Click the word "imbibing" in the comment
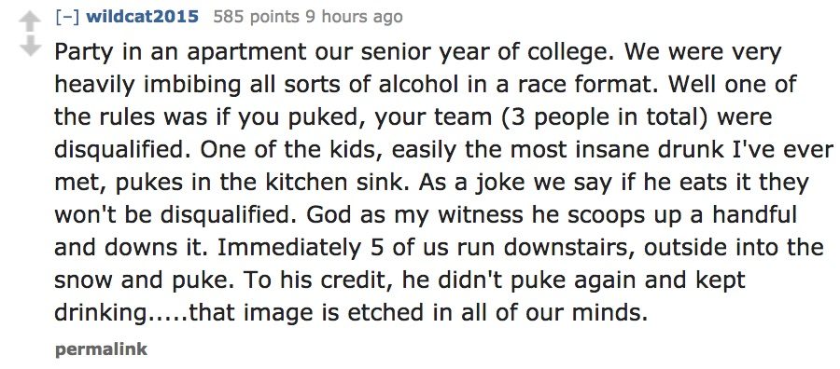This screenshot has height=369, width=840. click(178, 85)
